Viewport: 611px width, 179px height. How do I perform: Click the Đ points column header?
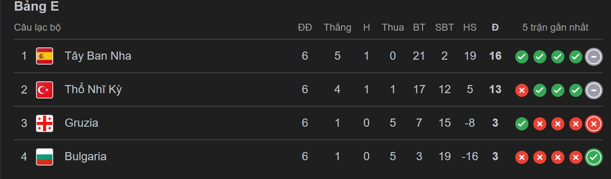[x=495, y=27]
